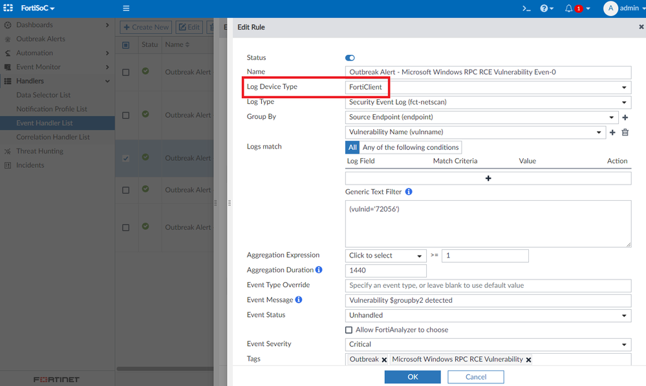Delete the Vulnerability Name group by row

(625, 132)
